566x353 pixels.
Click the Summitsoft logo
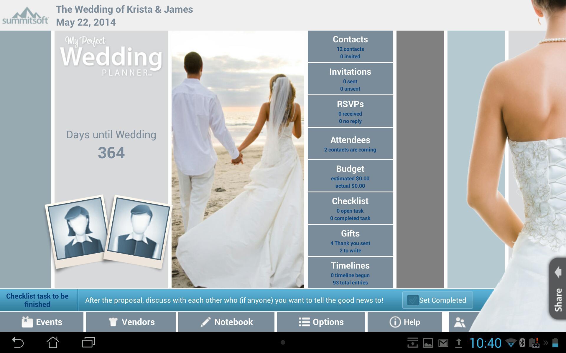point(25,14)
